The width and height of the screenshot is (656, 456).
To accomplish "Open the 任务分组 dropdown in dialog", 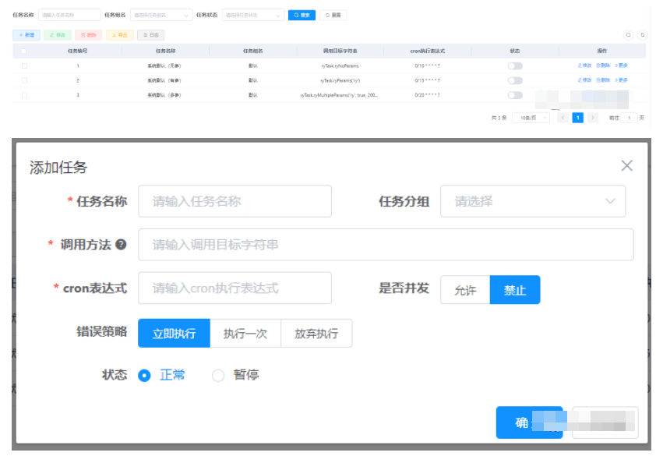I will point(533,201).
